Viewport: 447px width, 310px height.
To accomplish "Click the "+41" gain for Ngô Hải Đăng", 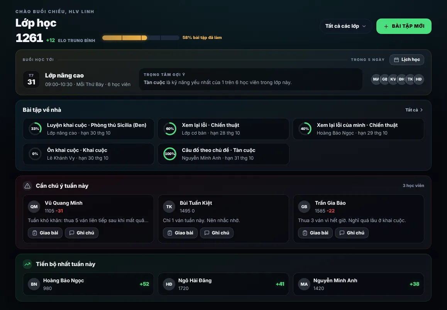I will pos(280,284).
